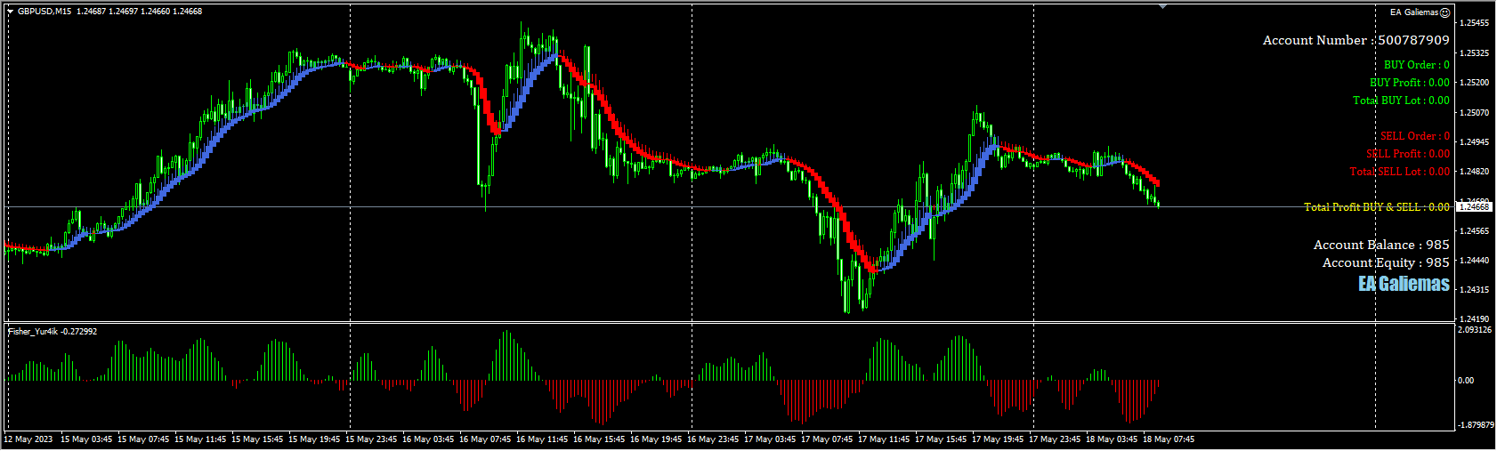Select the Fisher_Yur4ik indicator label
This screenshot has width=1497, height=451.
point(53,331)
